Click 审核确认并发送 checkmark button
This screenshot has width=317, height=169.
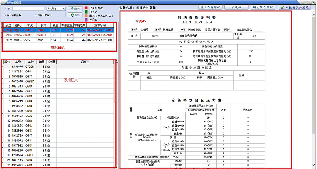click(295, 7)
